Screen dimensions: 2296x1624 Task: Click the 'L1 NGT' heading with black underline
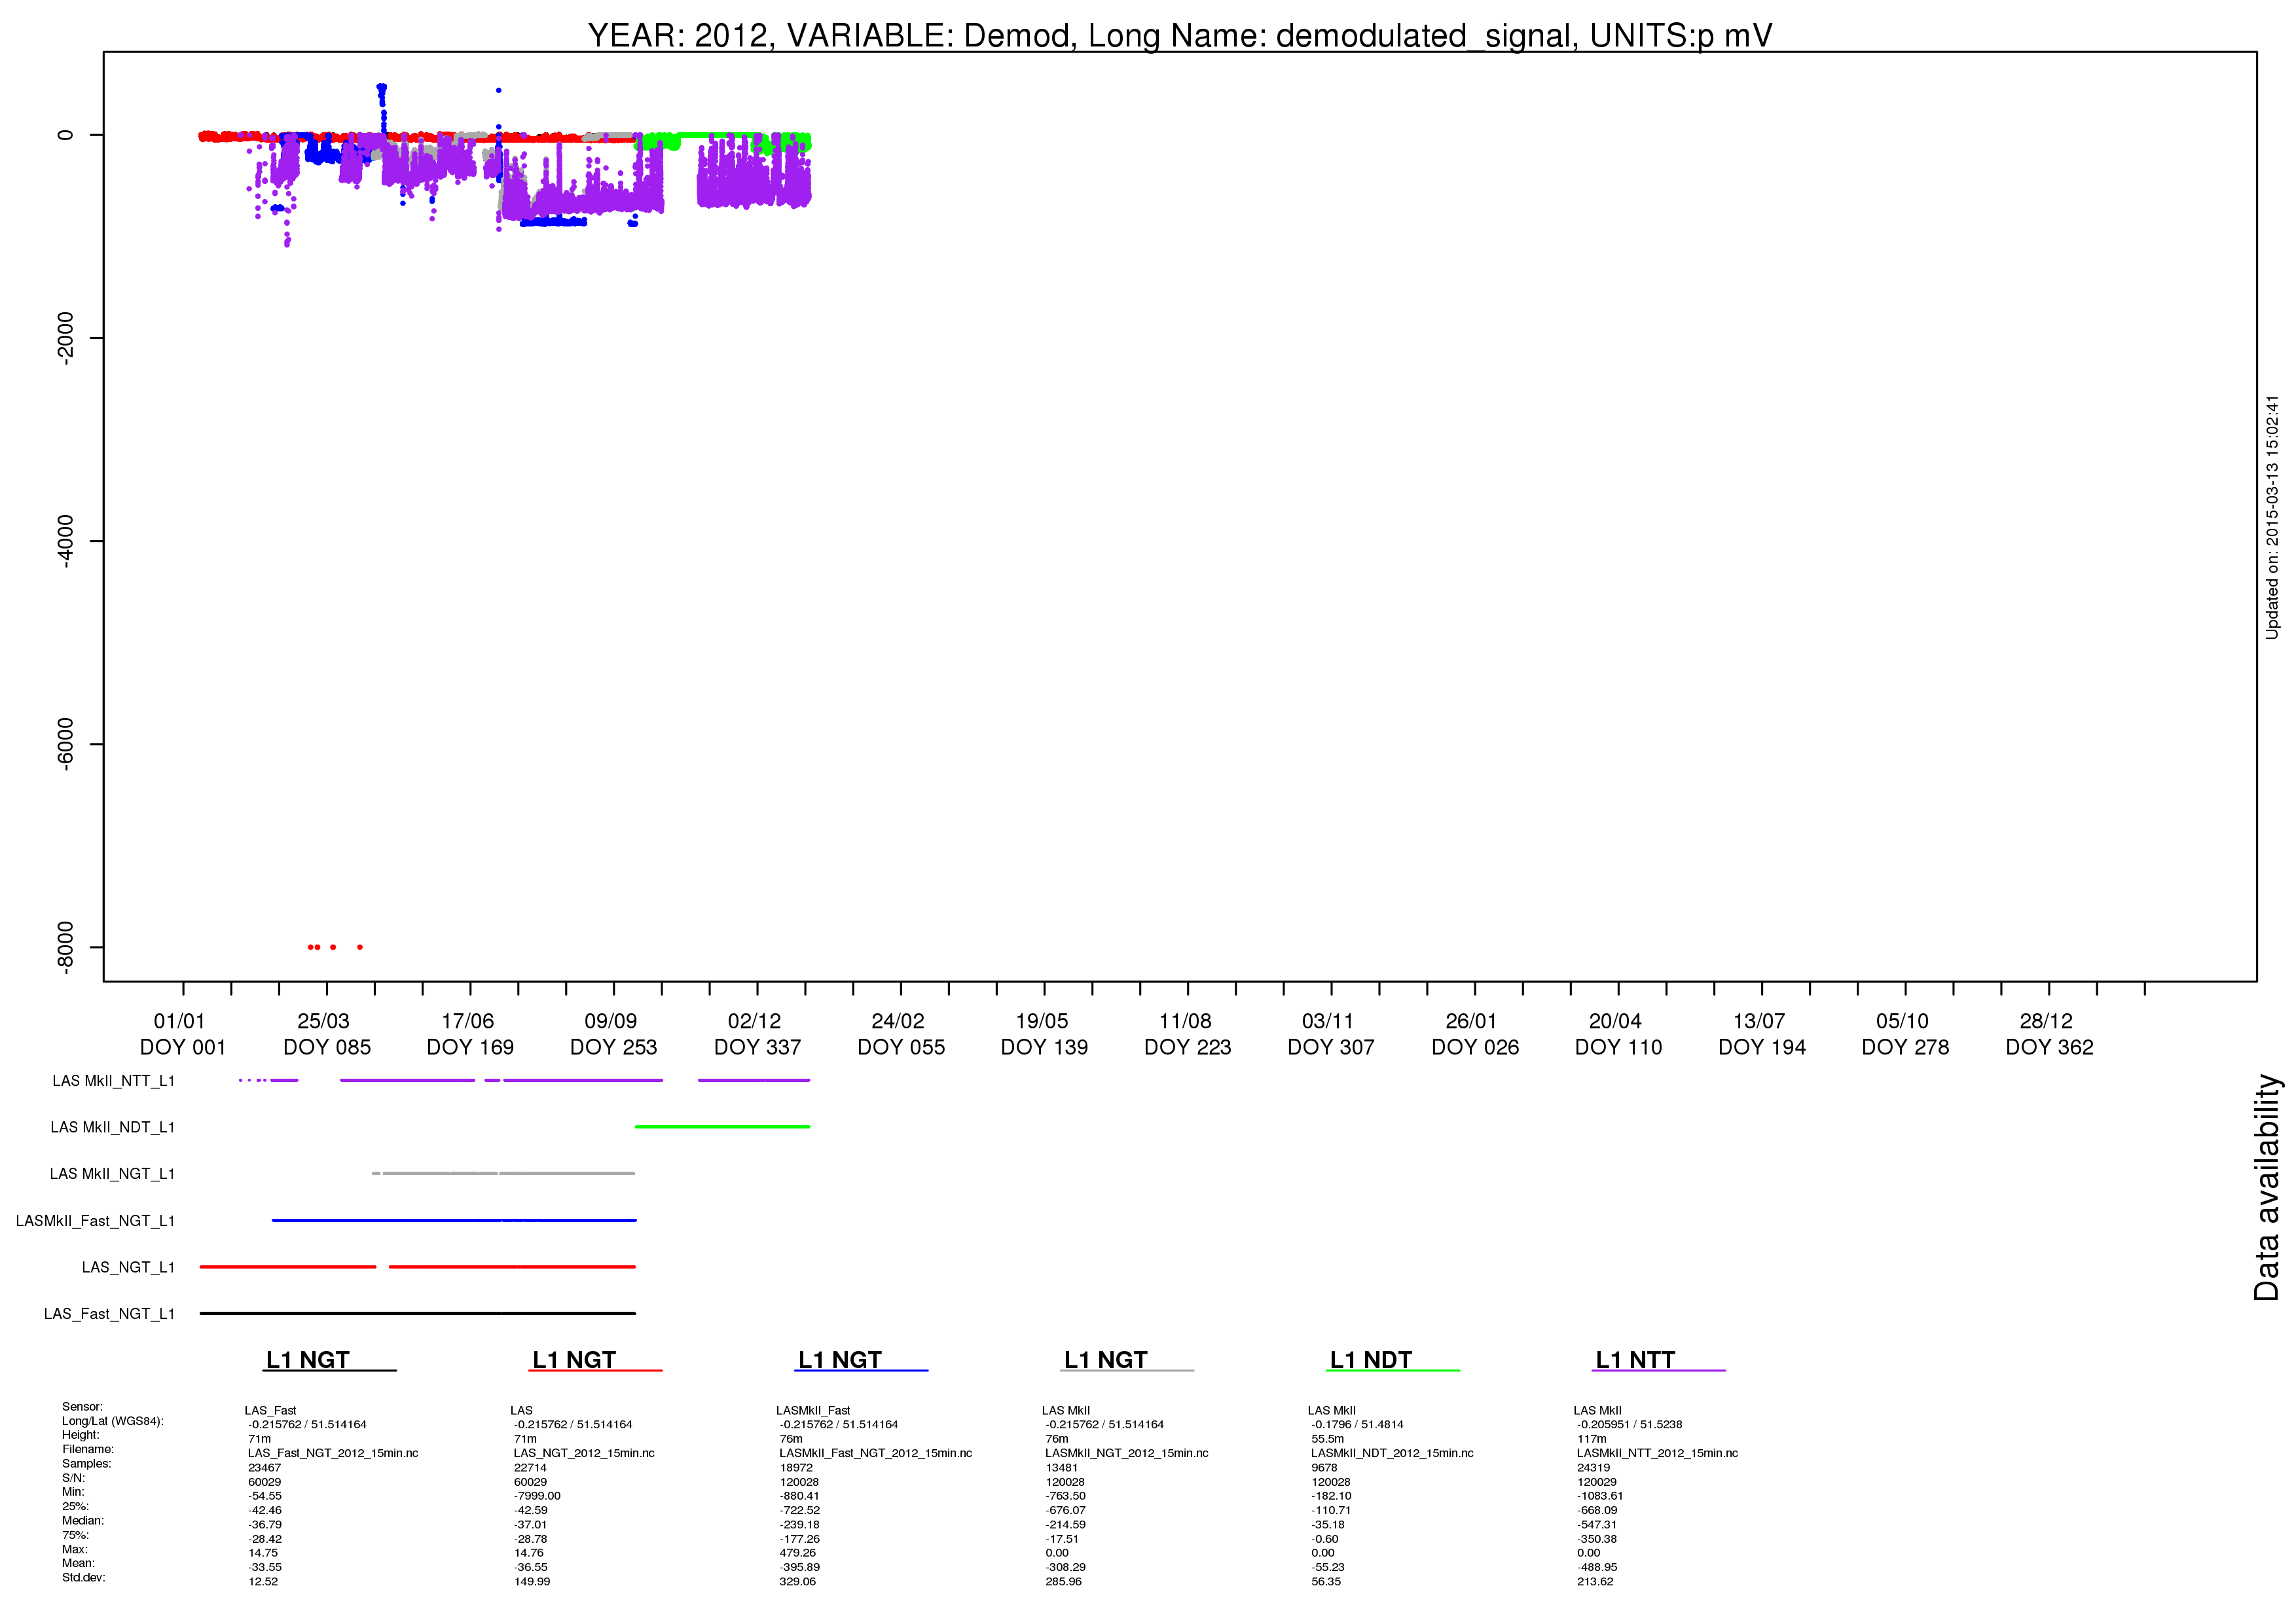tap(307, 1360)
